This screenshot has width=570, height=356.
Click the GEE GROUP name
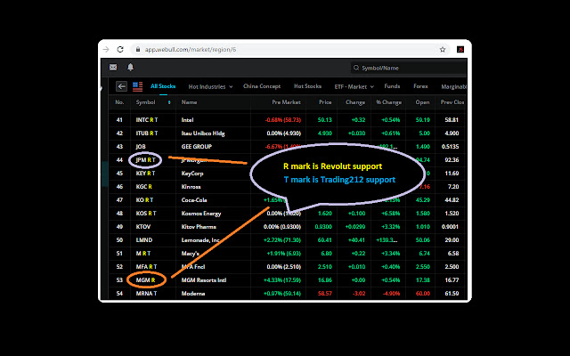[x=197, y=147]
